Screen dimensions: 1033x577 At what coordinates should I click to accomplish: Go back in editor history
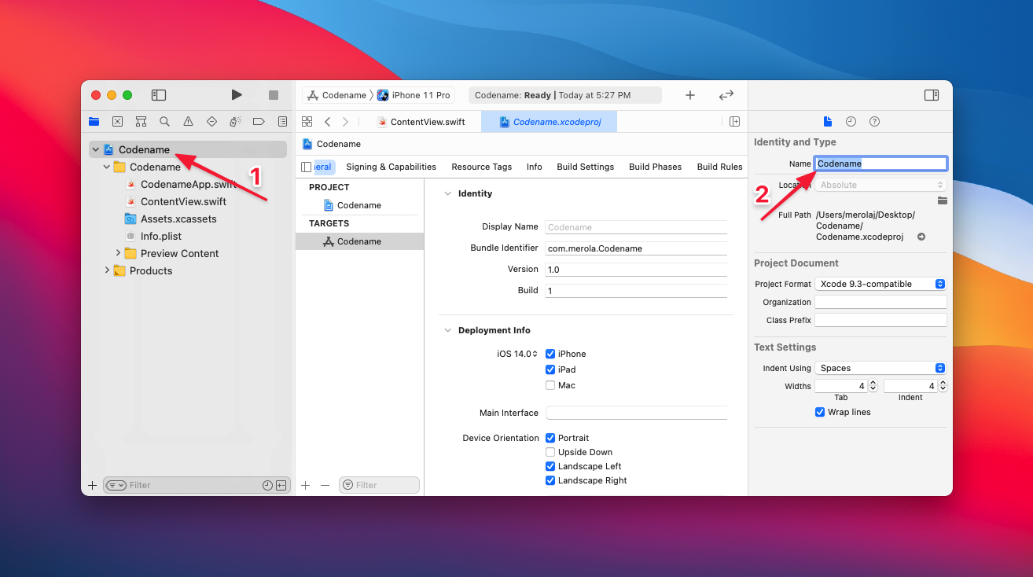tap(327, 122)
